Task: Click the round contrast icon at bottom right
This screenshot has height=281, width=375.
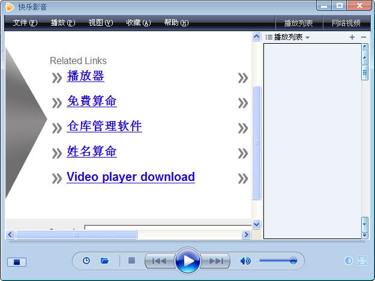Action: tap(349, 261)
